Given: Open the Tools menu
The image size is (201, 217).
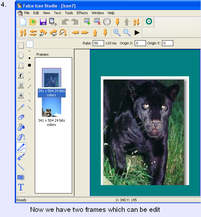Looking at the screenshot, I should [x=69, y=13].
